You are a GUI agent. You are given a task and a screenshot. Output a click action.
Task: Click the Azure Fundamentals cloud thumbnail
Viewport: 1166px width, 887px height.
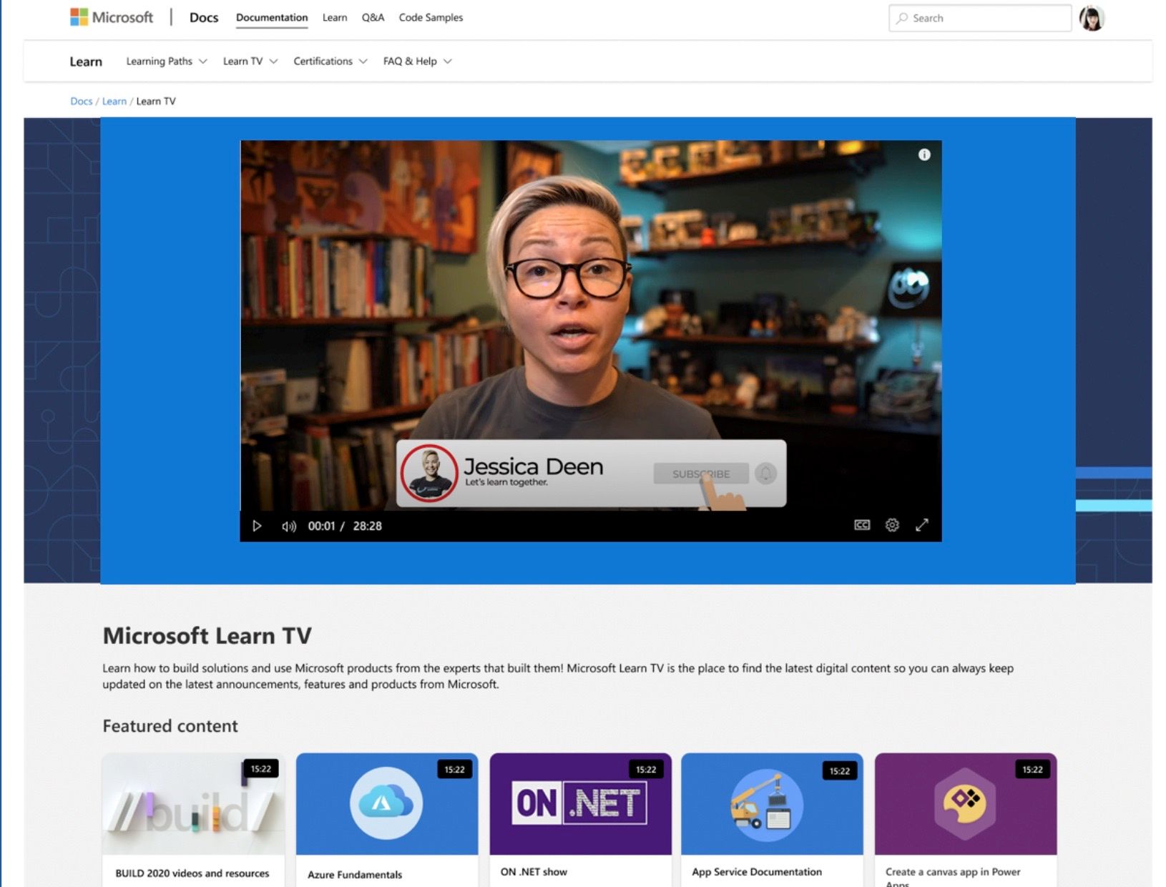(x=386, y=803)
